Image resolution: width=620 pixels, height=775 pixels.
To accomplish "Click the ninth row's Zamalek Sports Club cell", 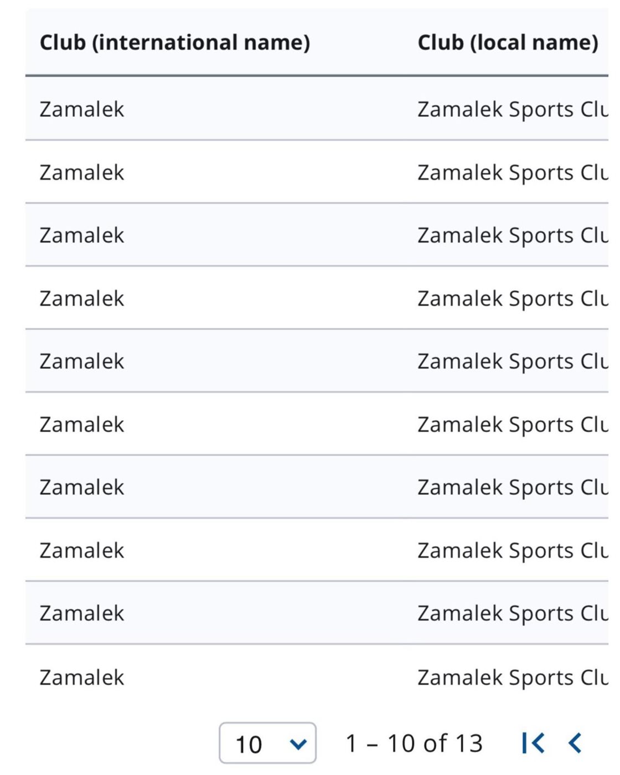I will point(512,613).
